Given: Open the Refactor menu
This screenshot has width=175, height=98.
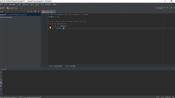Looking at the screenshot, I should tap(26, 4).
